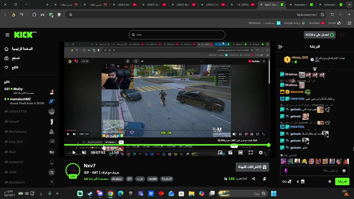Screen dimensions: 354x199
Task: Select offline channel uDISASTER
Action: (29, 111)
